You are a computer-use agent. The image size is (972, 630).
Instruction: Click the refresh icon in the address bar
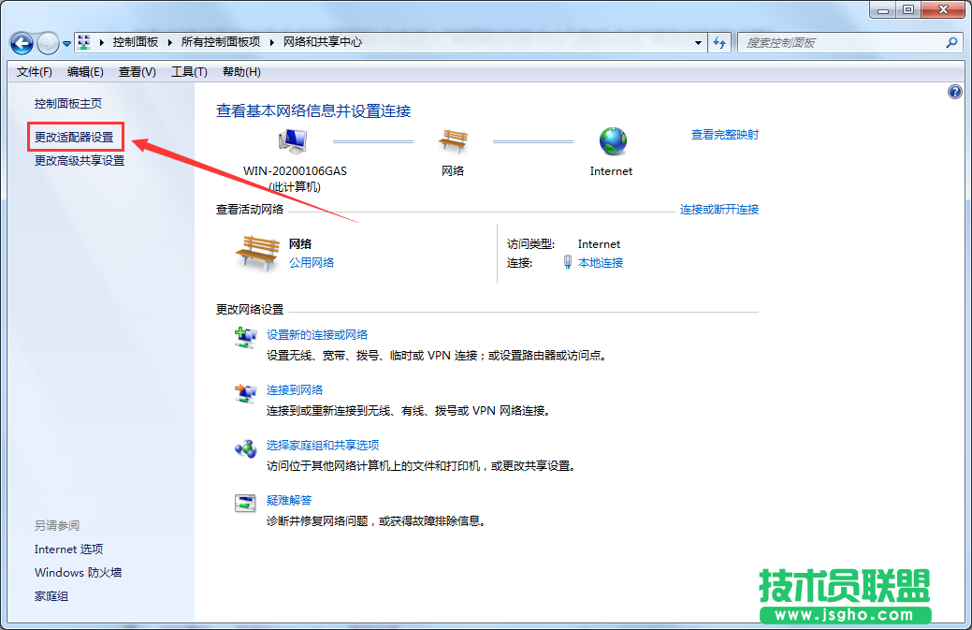(719, 42)
